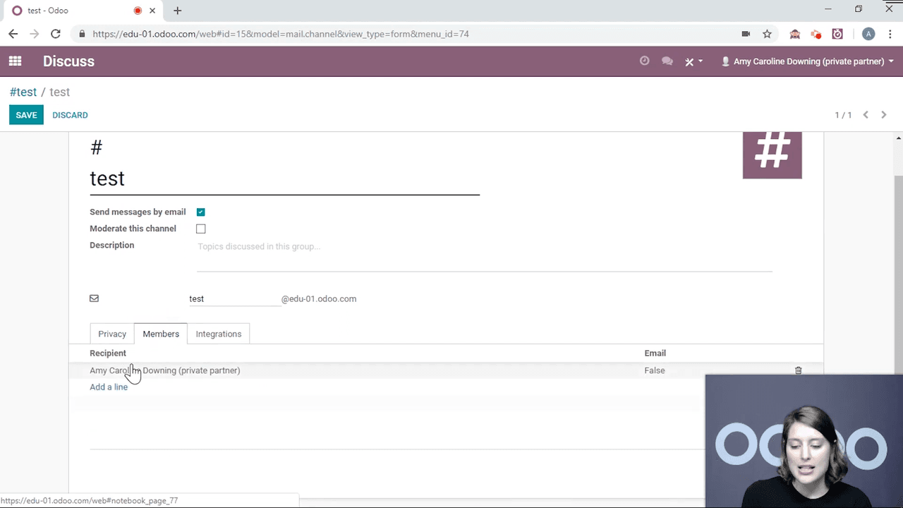
Task: Go to the previous record arrow
Action: click(x=866, y=115)
